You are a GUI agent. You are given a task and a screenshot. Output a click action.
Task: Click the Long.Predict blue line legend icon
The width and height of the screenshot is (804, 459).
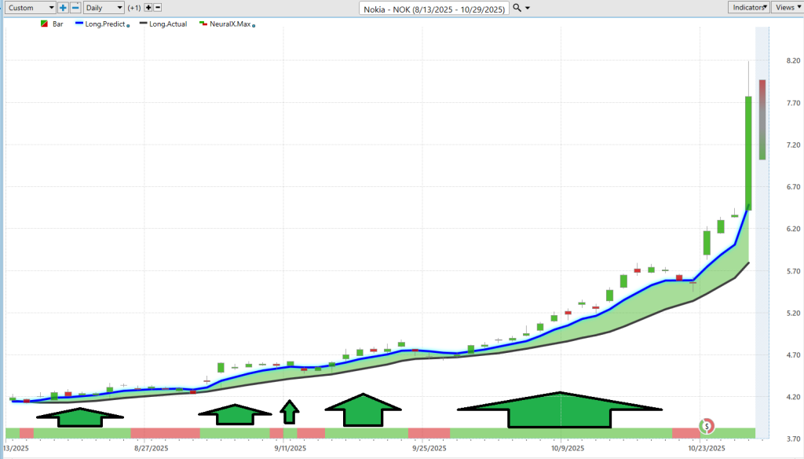(79, 24)
